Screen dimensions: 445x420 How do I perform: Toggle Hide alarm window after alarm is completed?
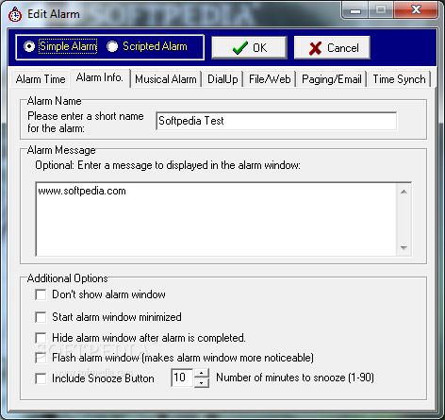(41, 338)
